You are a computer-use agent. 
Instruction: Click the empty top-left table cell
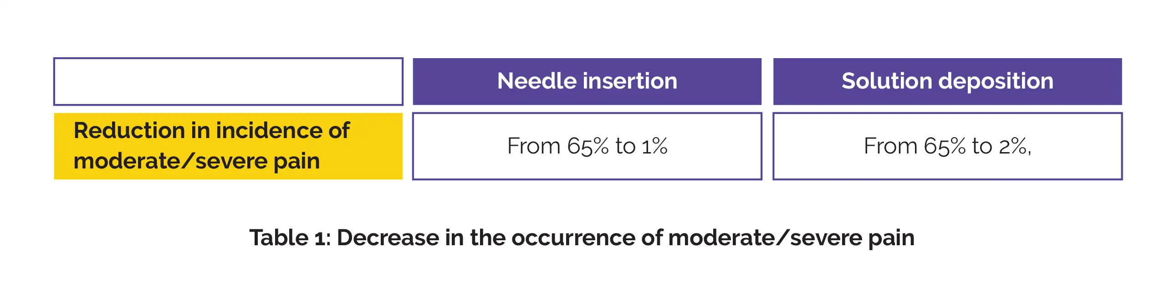[228, 81]
